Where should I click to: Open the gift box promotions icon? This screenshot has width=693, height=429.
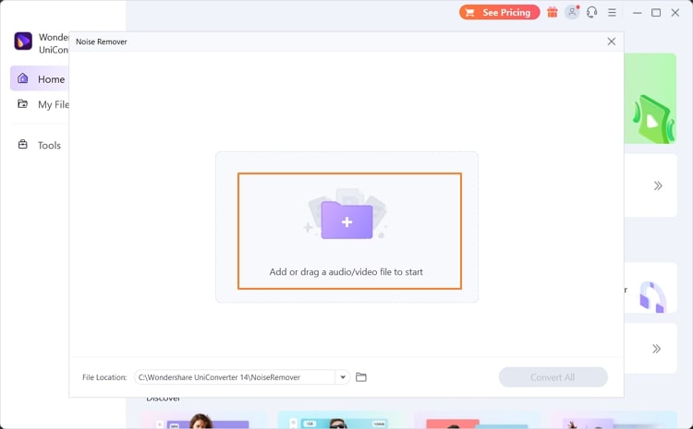[x=552, y=12]
